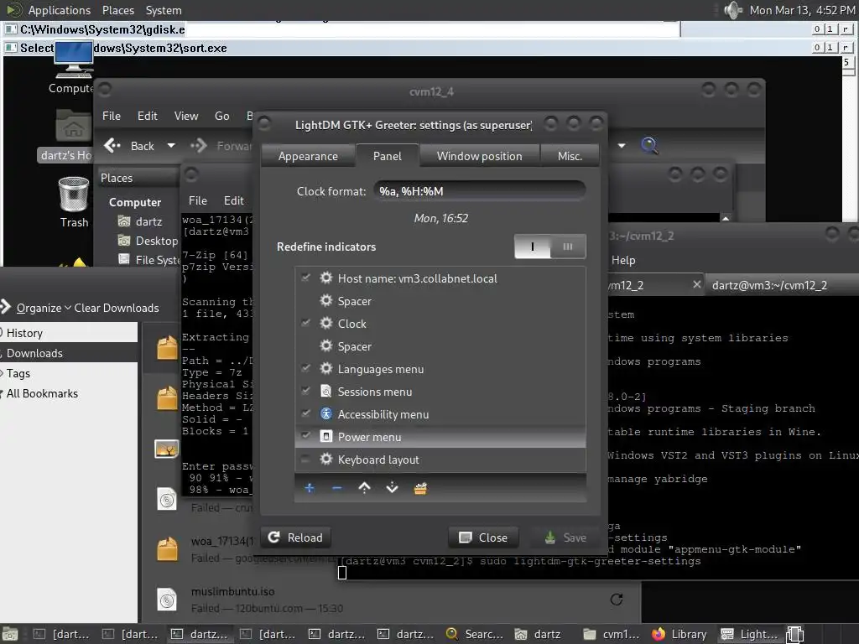Click the Host name gear icon
The height and width of the screenshot is (644, 859).
pyautogui.click(x=326, y=278)
